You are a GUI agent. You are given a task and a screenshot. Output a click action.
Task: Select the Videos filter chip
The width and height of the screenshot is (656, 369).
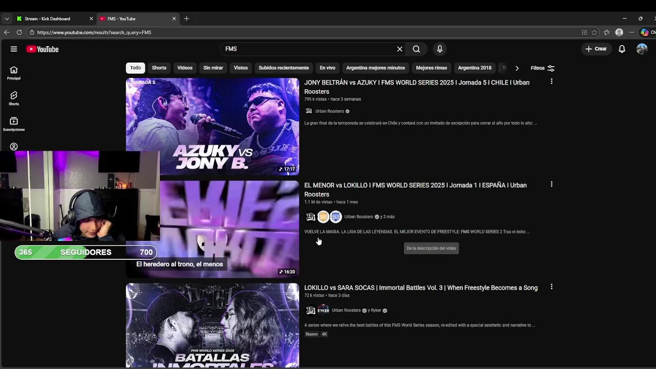[x=184, y=68]
